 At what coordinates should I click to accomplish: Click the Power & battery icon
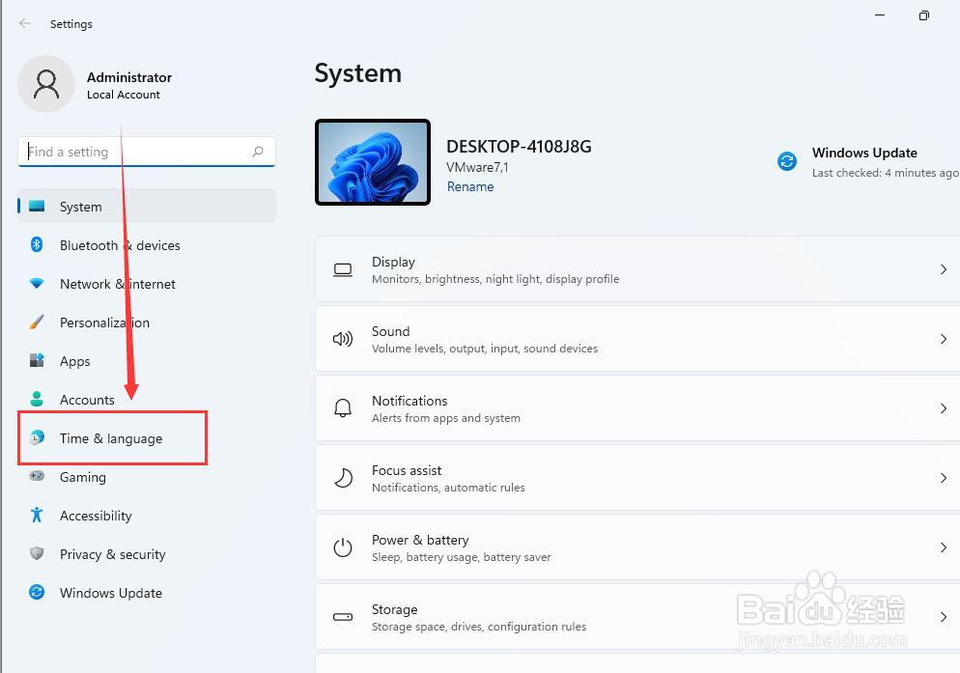[x=343, y=547]
